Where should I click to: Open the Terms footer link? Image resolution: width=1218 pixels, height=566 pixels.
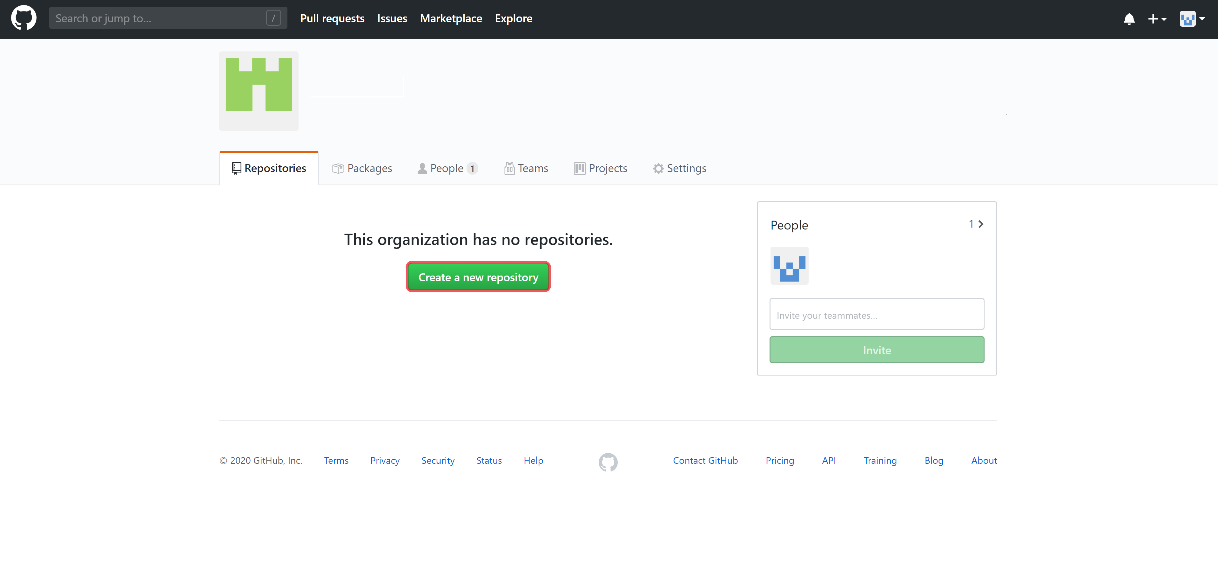tap(336, 460)
